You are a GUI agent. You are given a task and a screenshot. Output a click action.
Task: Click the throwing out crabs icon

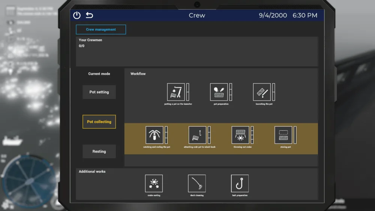tap(240, 135)
